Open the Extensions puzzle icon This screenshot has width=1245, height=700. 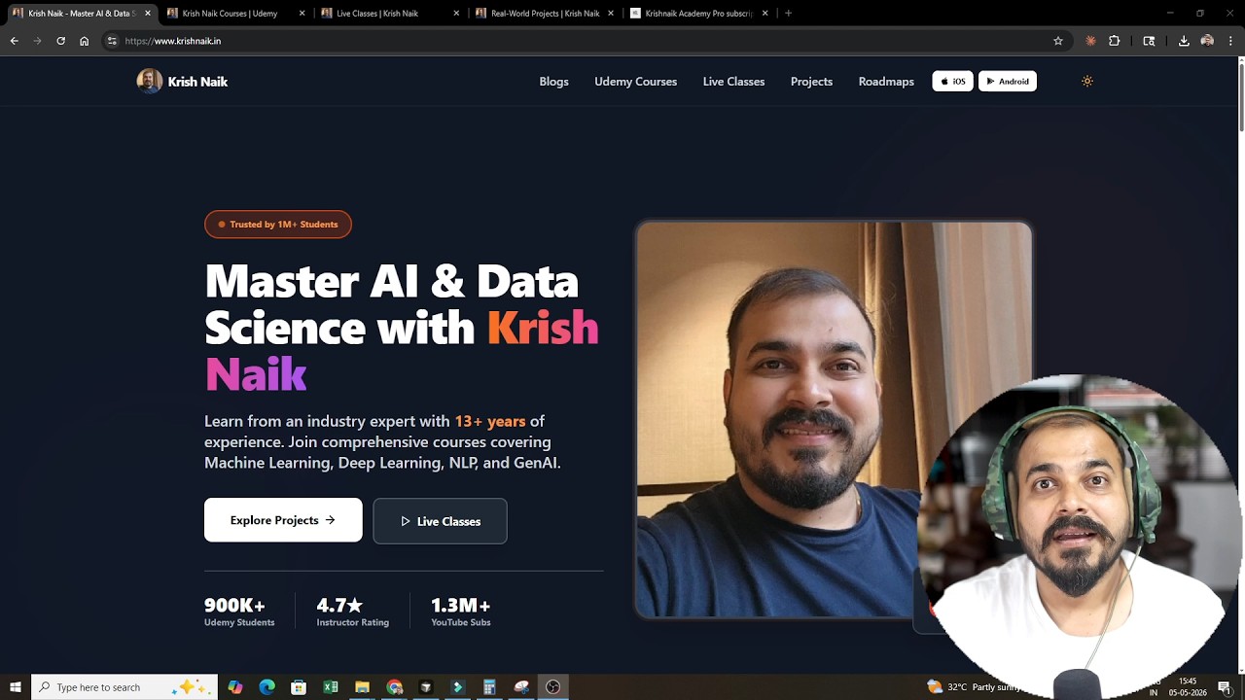[1115, 41]
